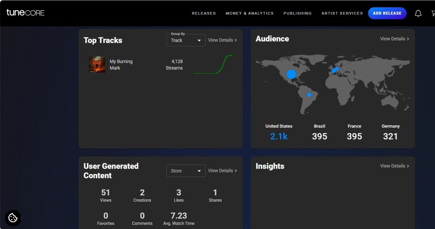
Task: Click the green streams trend chart
Action: [x=212, y=65]
